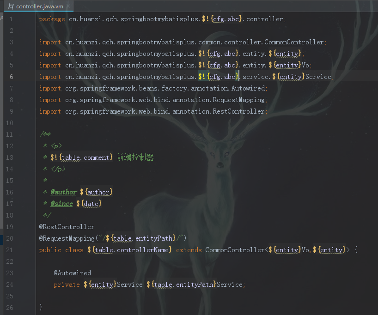The width and height of the screenshot is (378, 315).
Task: Click the '${author}' variable
Action: tap(96, 192)
